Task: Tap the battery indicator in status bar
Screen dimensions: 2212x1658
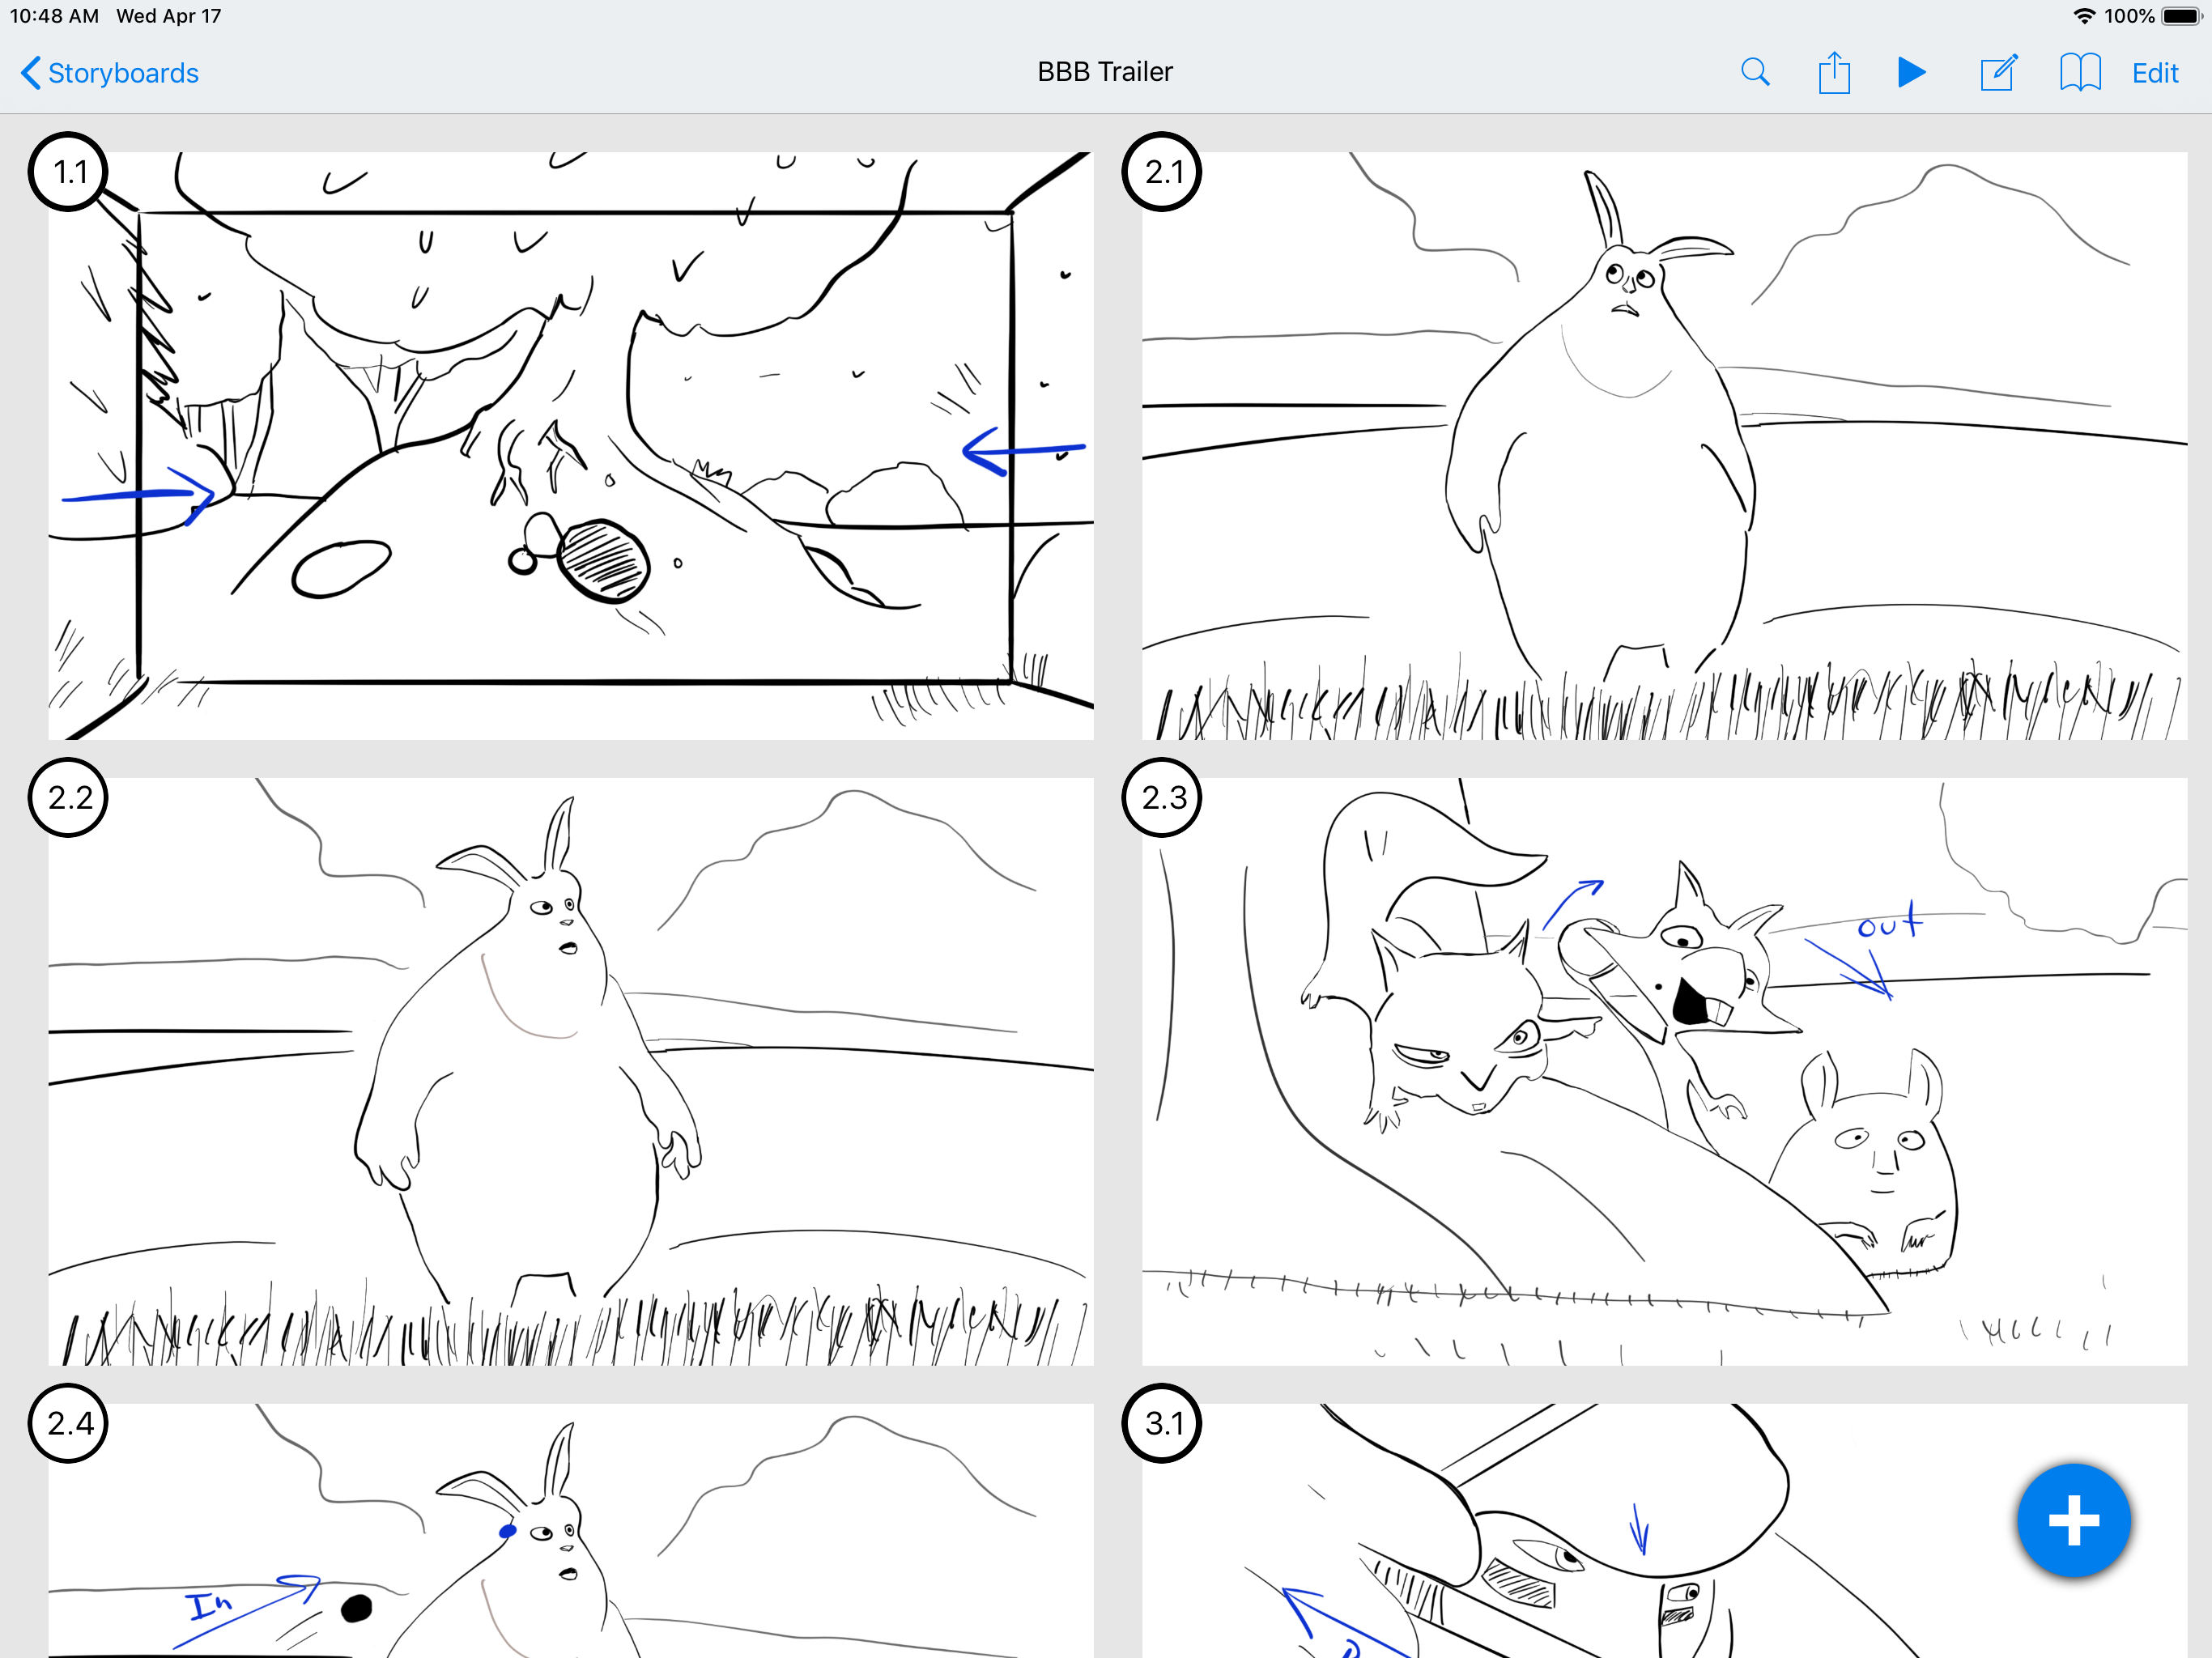Action: pos(2180,16)
